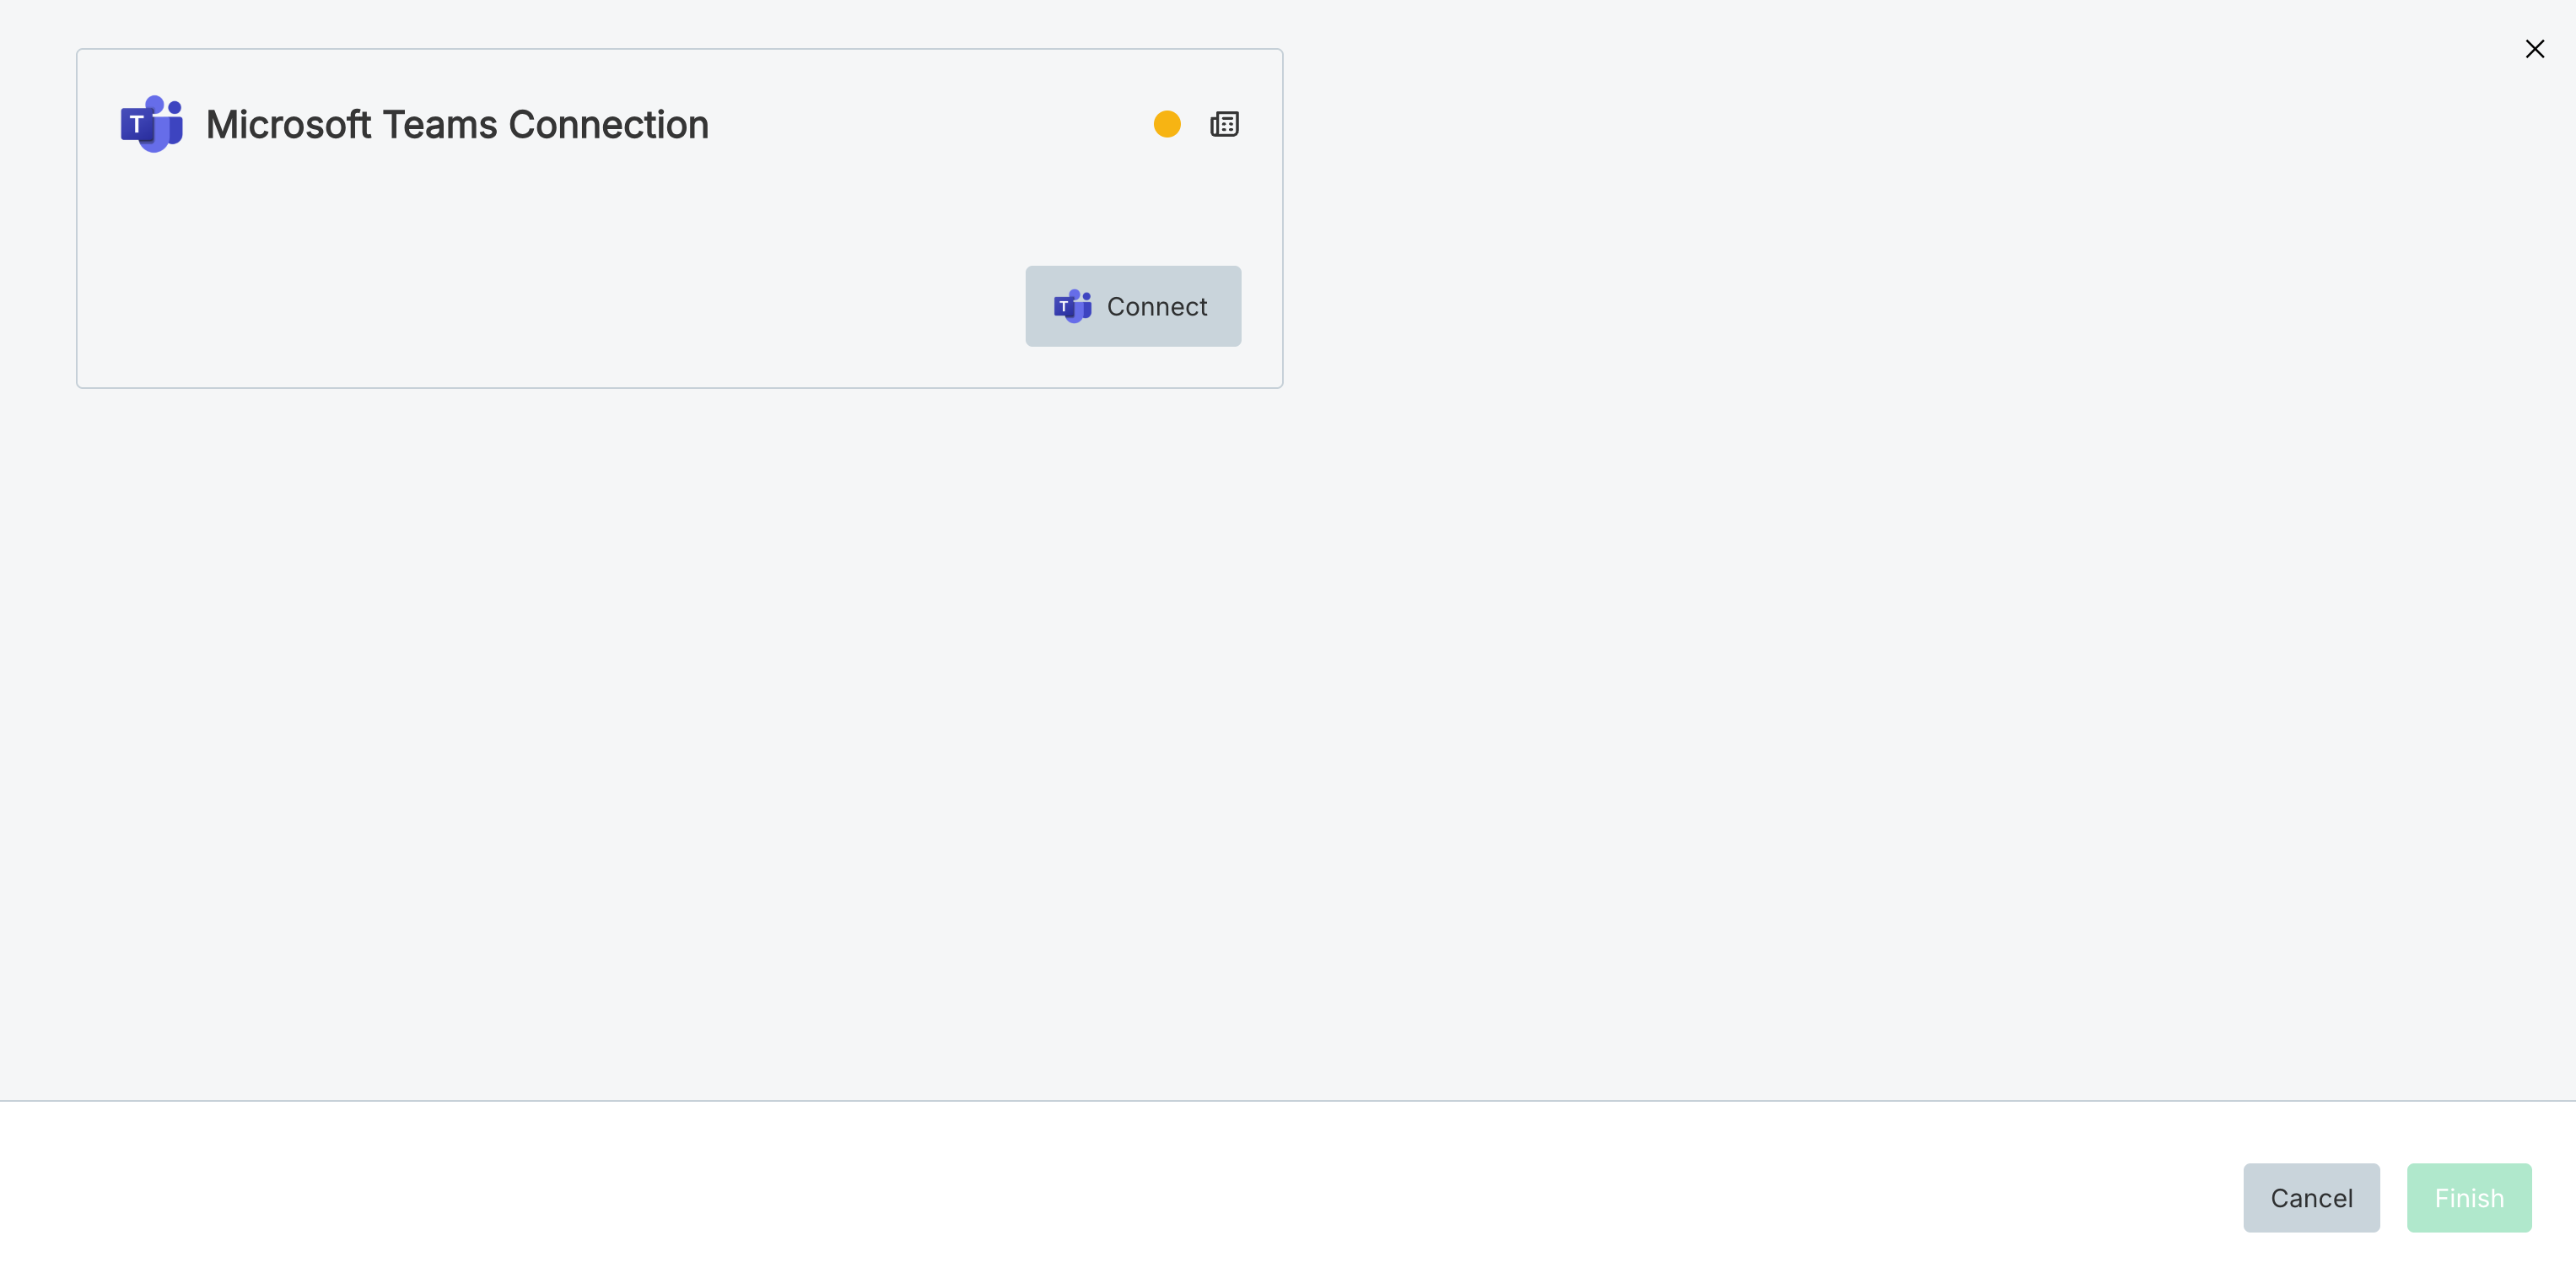The width and height of the screenshot is (2576, 1284).
Task: Finish the connection setup
Action: tap(2468, 1197)
